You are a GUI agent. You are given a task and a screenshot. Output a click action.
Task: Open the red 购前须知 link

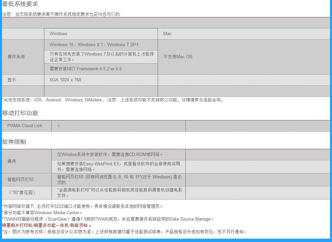coord(47,225)
